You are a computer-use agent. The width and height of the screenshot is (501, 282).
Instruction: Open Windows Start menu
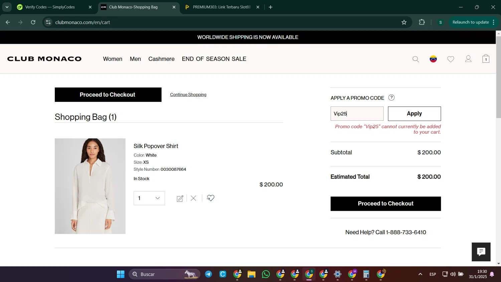click(121, 274)
